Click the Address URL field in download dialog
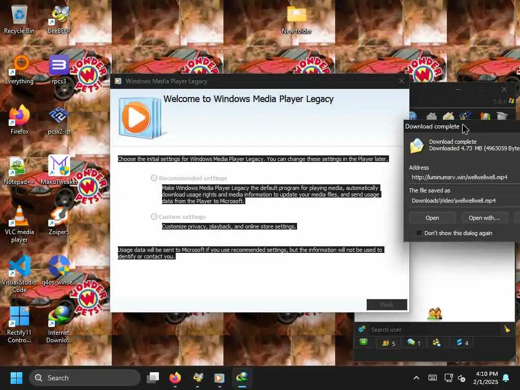The height and width of the screenshot is (390, 520). (464, 177)
